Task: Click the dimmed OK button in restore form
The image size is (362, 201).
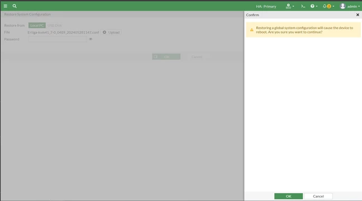Action: (x=166, y=57)
